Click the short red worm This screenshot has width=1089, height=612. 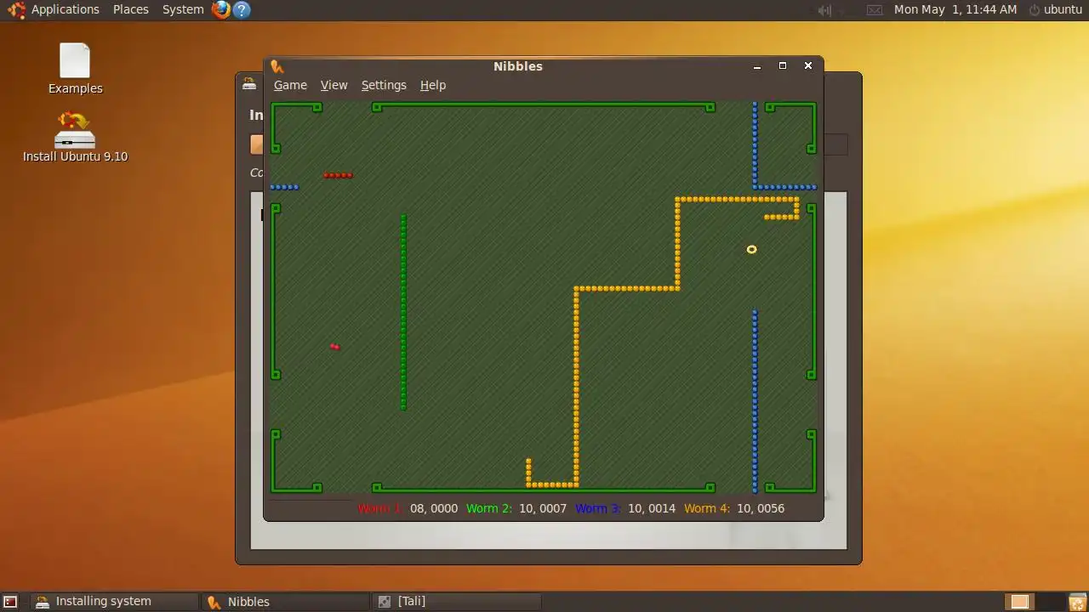pyautogui.click(x=338, y=175)
